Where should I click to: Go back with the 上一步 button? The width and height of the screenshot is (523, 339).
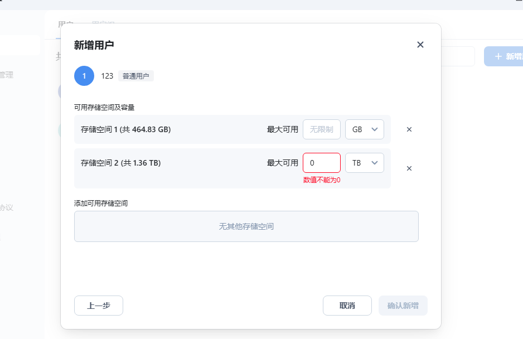tap(99, 306)
